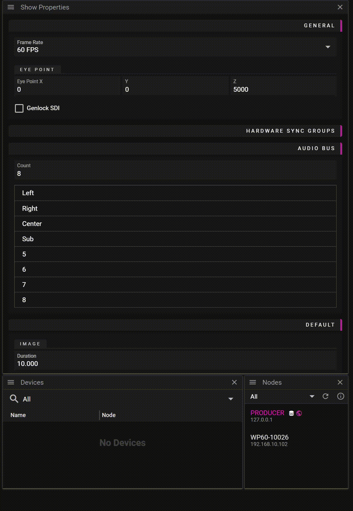Open the Nodes All filter dropdown
The height and width of the screenshot is (511, 353).
pyautogui.click(x=312, y=396)
